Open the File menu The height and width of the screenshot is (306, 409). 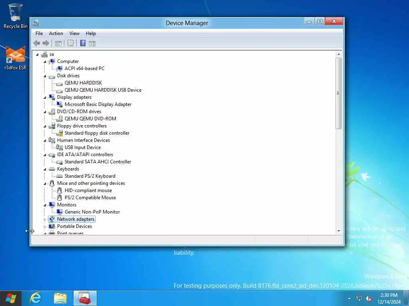click(x=39, y=33)
